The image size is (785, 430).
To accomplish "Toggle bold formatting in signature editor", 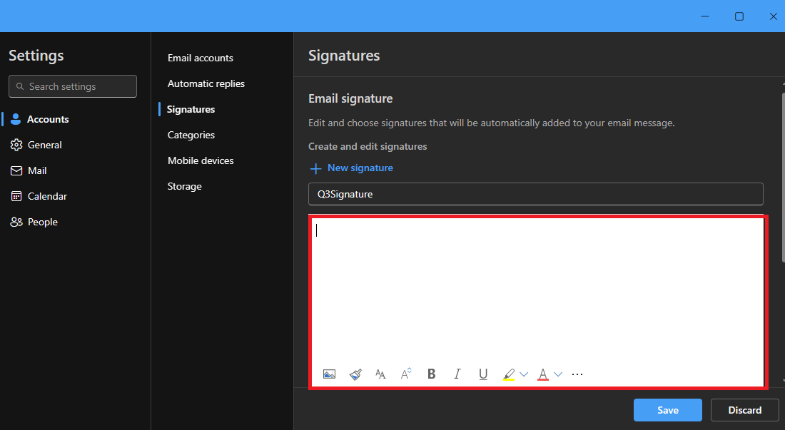I will tap(431, 374).
